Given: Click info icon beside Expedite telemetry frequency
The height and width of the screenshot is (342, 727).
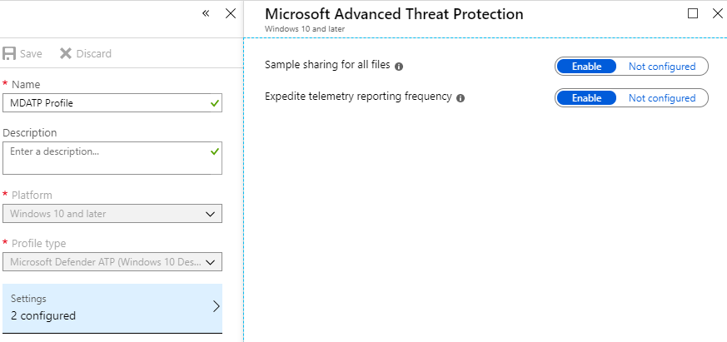Looking at the screenshot, I should pyautogui.click(x=461, y=97).
